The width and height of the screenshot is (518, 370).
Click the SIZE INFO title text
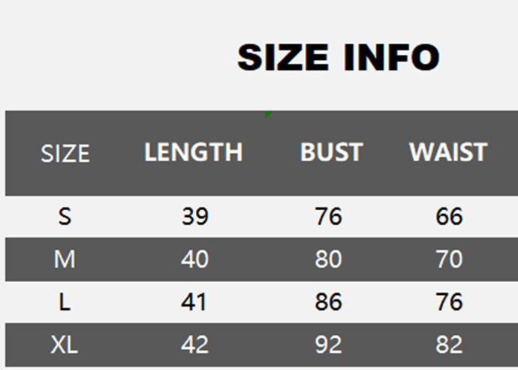338,58
